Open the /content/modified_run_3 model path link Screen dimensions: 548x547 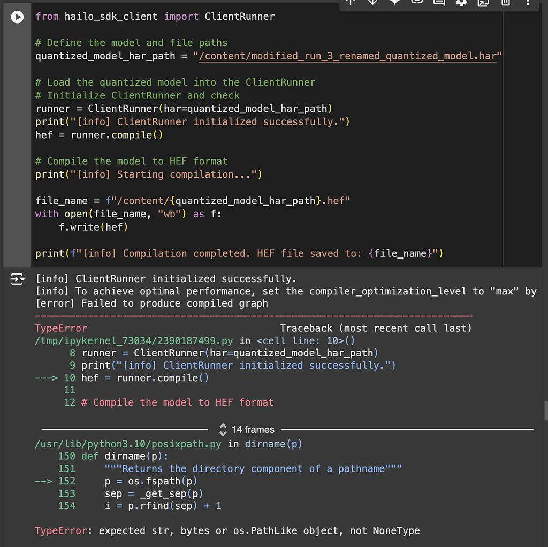click(347, 56)
